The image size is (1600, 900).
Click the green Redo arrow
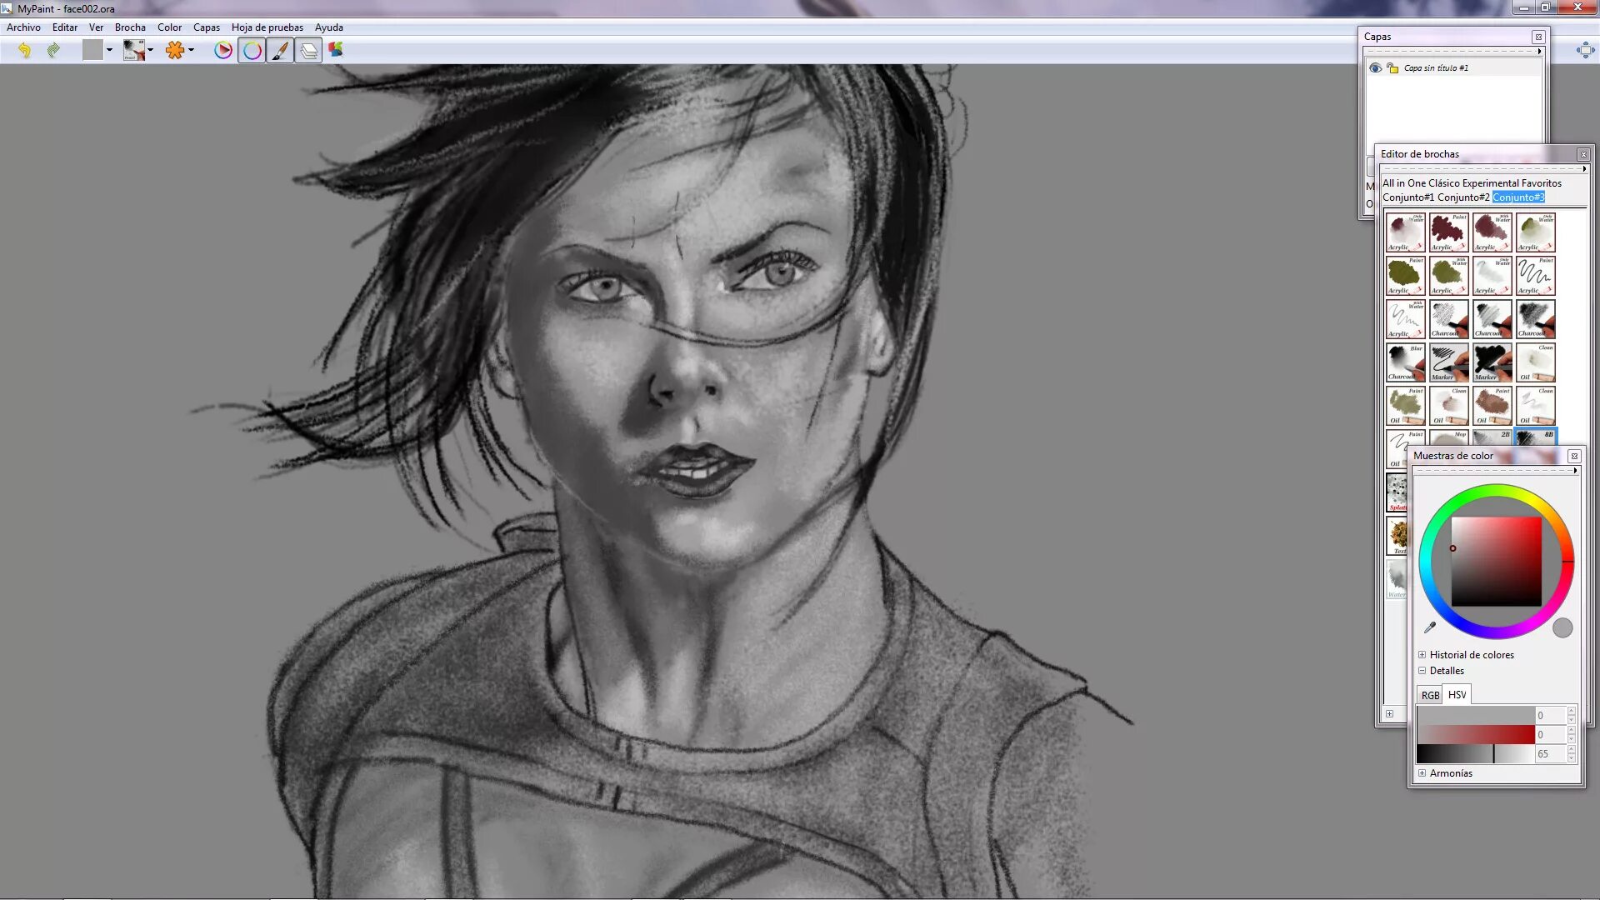coord(53,51)
